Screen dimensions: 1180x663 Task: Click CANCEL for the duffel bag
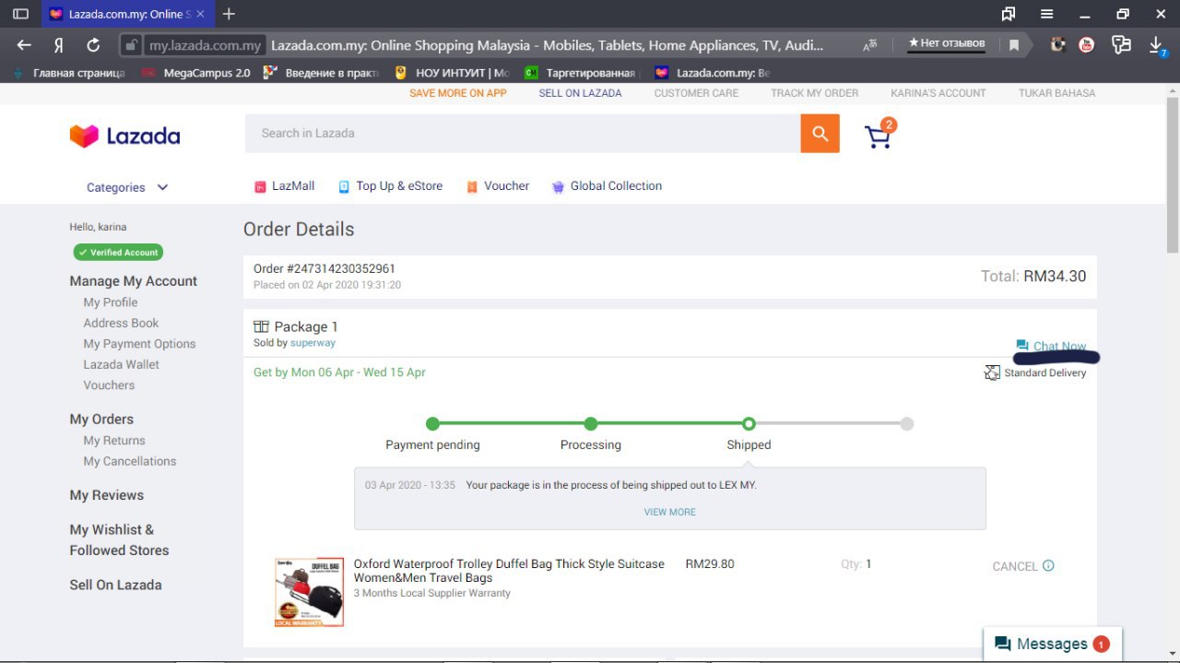click(x=1015, y=566)
